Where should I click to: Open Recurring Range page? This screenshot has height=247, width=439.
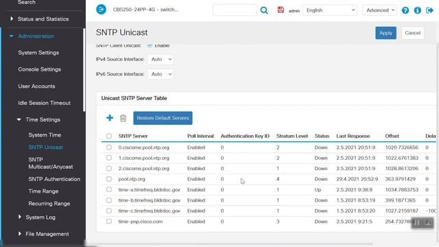pos(49,204)
